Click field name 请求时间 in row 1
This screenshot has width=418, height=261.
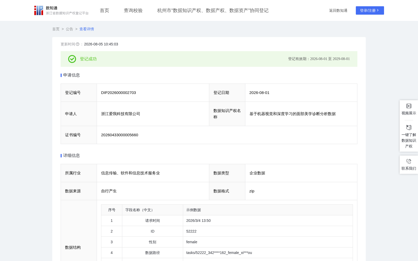pyautogui.click(x=153, y=221)
